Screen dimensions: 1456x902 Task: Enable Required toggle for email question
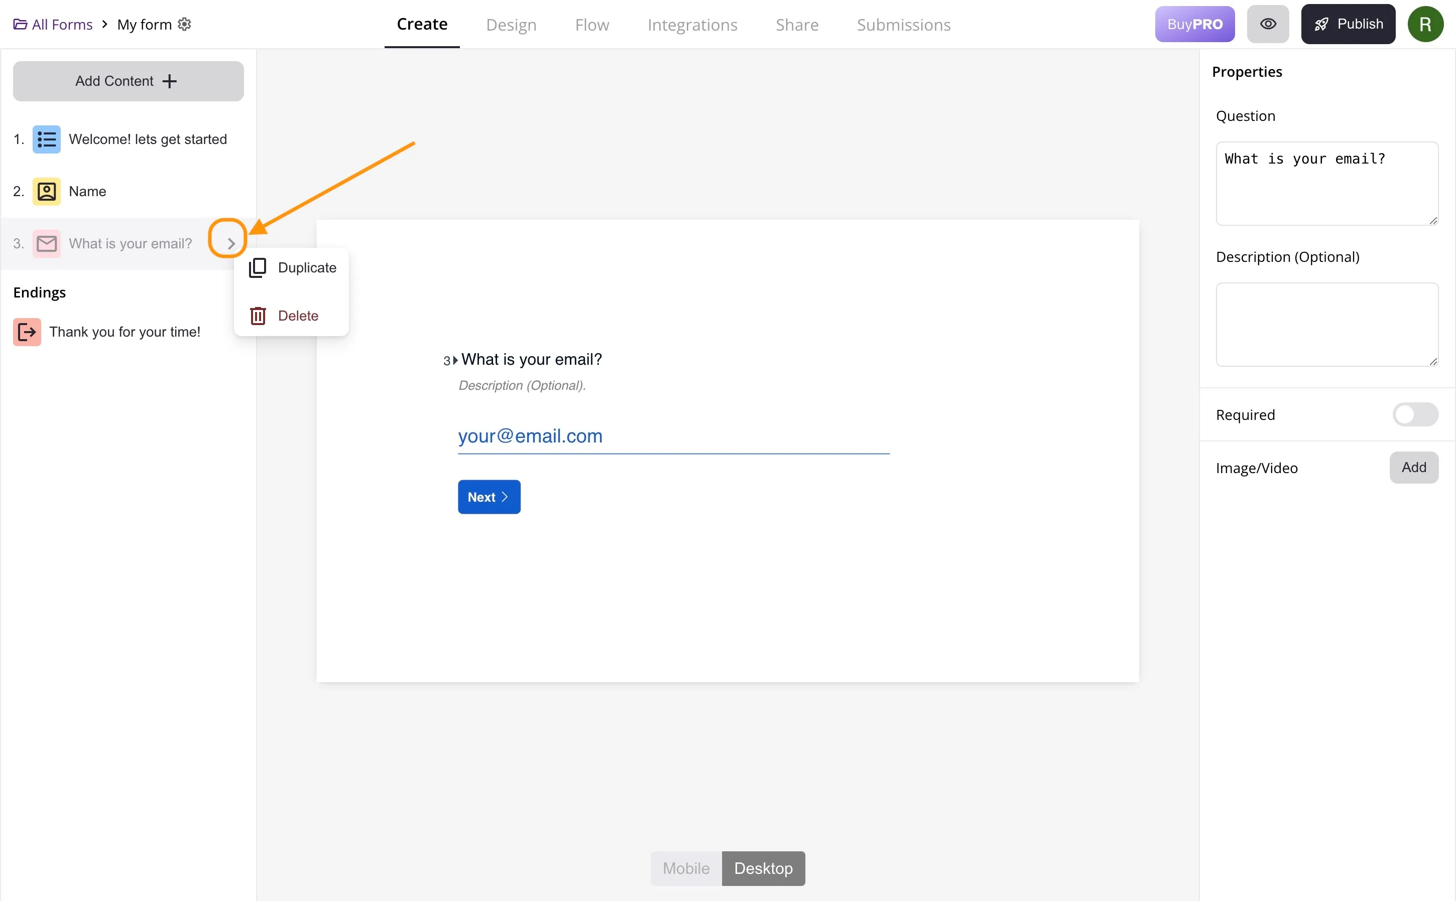click(x=1416, y=413)
